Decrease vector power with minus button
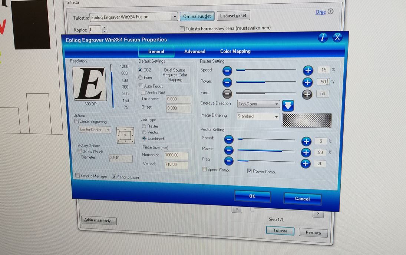Screen dimensions: 406x255 [x=229, y=150]
